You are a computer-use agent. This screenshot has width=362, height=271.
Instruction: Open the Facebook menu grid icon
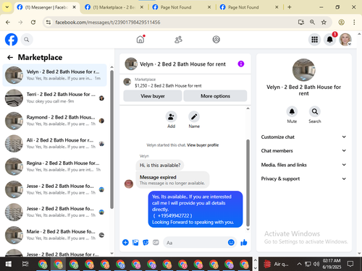point(314,40)
